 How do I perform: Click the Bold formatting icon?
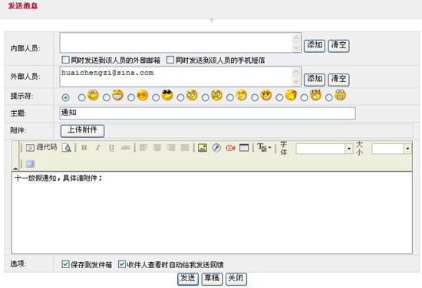click(84, 148)
